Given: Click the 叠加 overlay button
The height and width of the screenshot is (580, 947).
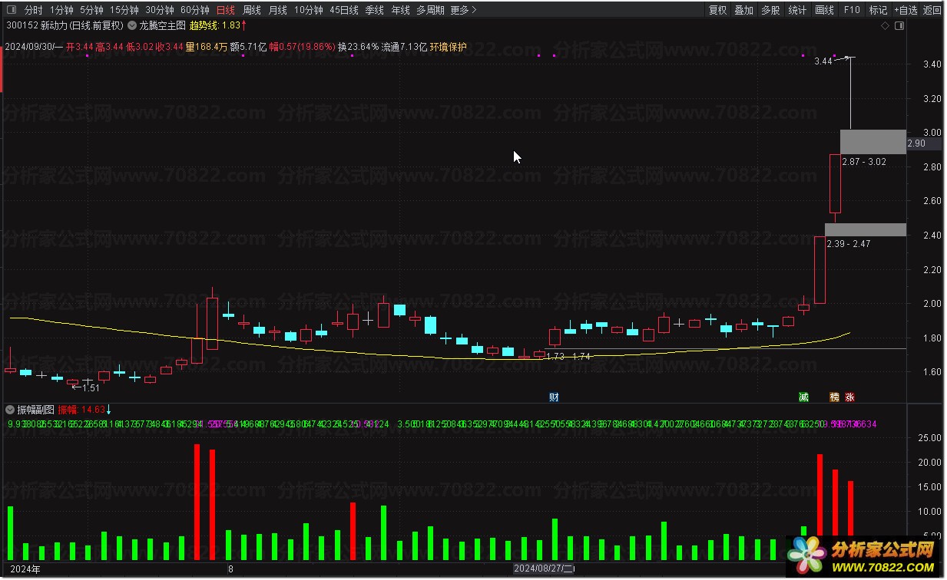Looking at the screenshot, I should [x=743, y=10].
